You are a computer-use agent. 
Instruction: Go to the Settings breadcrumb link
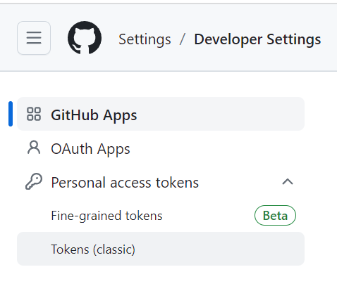click(x=145, y=39)
